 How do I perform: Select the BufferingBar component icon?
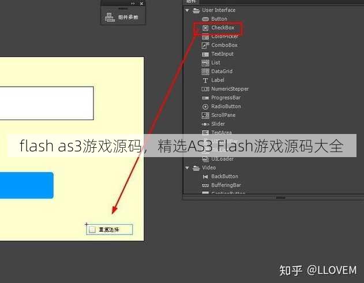(205, 185)
